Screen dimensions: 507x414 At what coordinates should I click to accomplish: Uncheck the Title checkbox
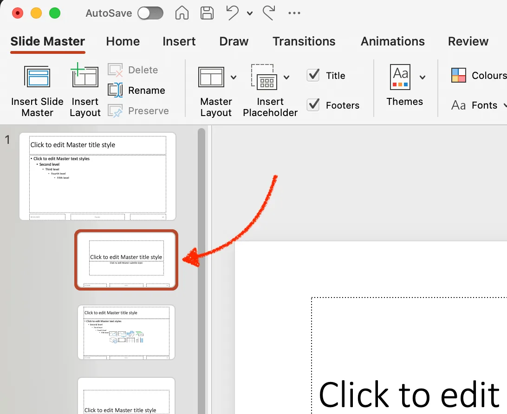[313, 75]
